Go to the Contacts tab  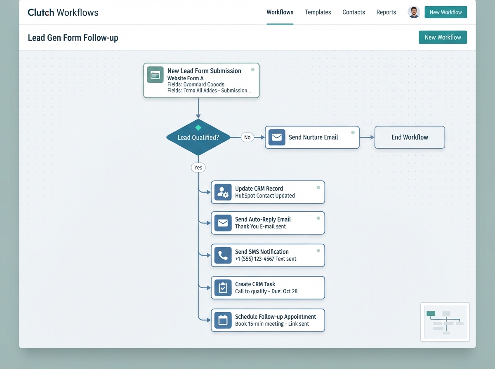point(354,12)
